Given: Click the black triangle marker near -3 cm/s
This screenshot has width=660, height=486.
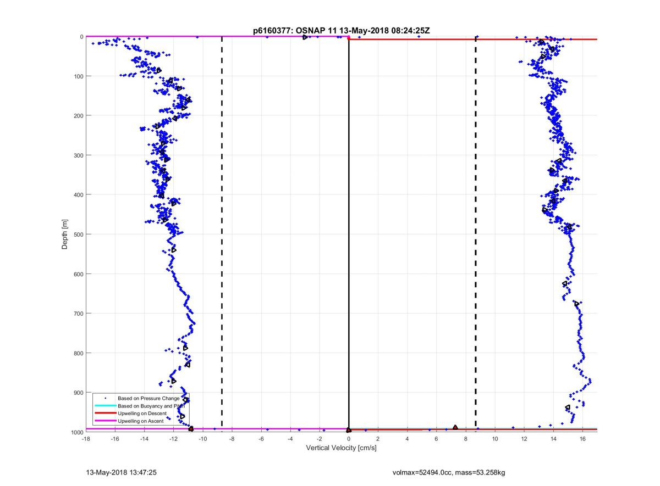Looking at the screenshot, I should pyautogui.click(x=305, y=37).
